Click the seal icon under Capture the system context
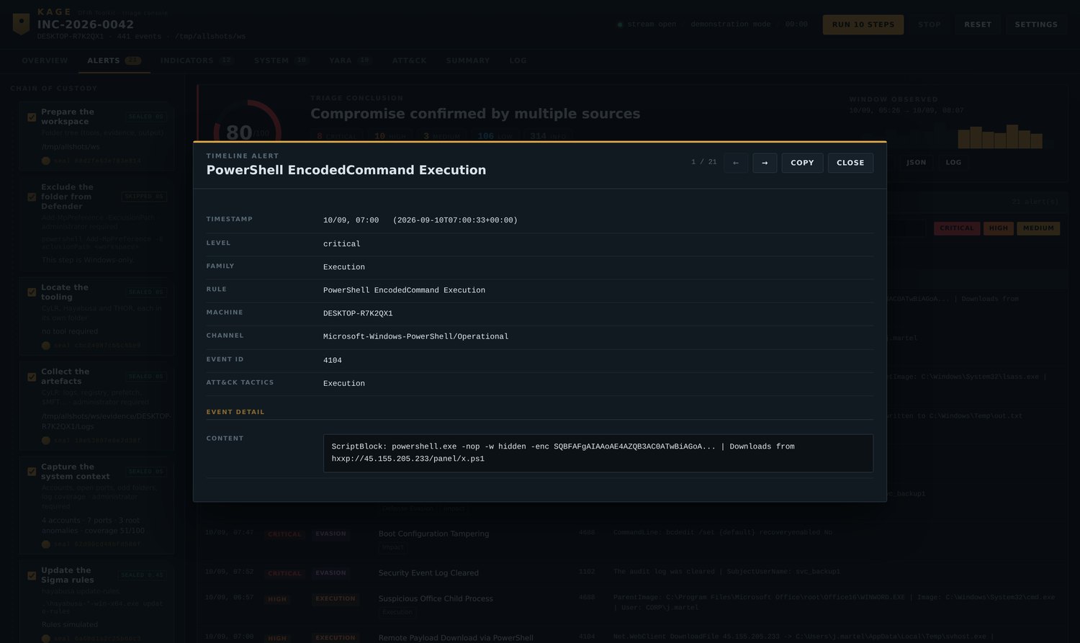This screenshot has width=1080, height=643. (46, 544)
